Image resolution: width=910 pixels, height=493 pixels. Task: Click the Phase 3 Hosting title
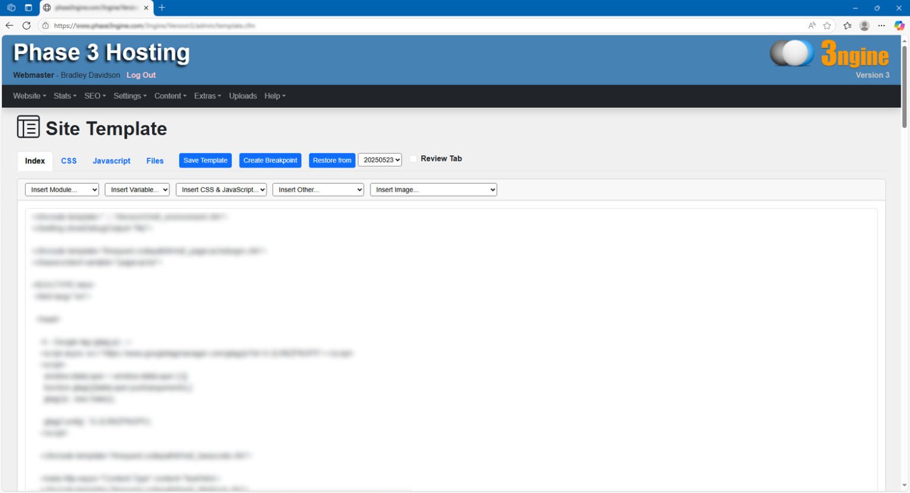click(x=101, y=53)
